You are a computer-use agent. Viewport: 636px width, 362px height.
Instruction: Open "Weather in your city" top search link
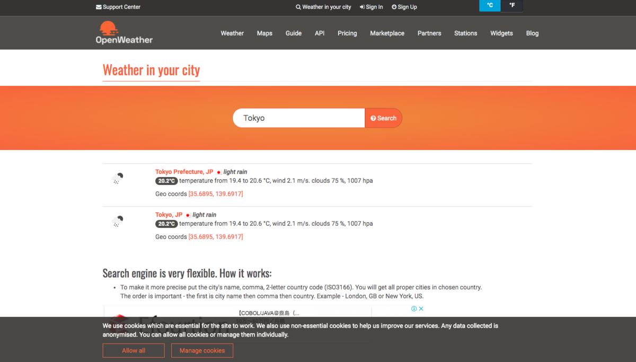click(323, 7)
